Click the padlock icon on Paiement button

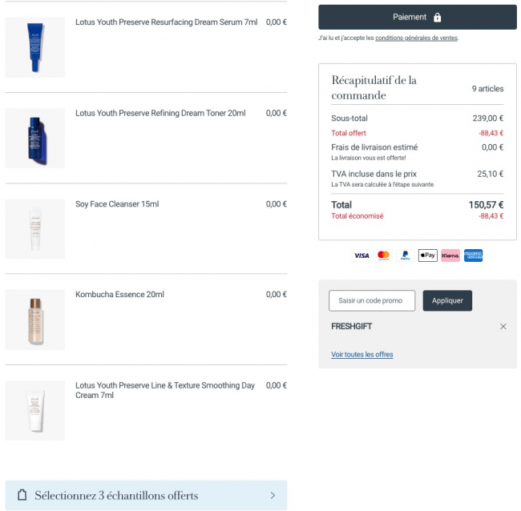pyautogui.click(x=438, y=18)
